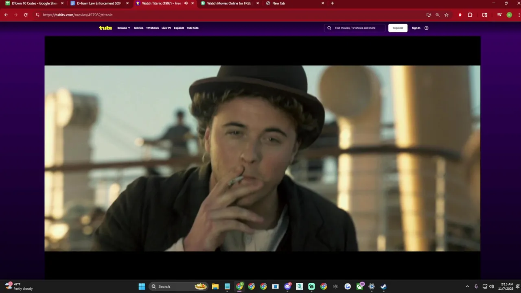The height and width of the screenshot is (293, 521).
Task: Open the green profile avatar
Action: [509, 15]
